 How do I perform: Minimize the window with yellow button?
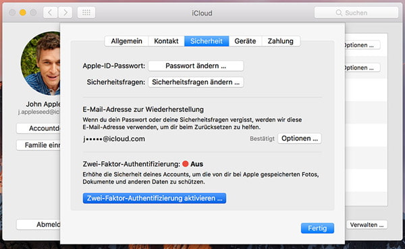pos(23,12)
